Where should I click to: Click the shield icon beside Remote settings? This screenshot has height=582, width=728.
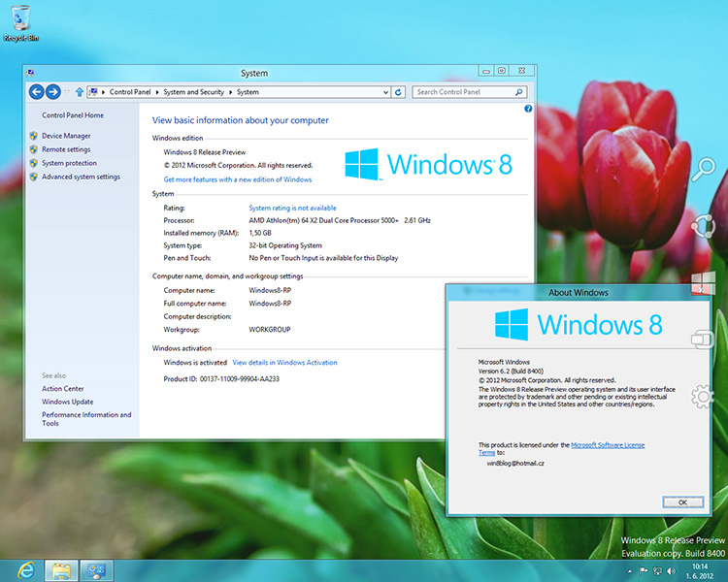click(x=33, y=149)
